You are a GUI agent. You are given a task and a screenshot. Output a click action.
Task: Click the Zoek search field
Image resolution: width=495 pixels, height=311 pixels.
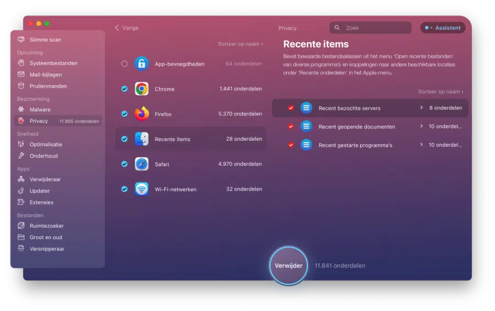point(371,28)
